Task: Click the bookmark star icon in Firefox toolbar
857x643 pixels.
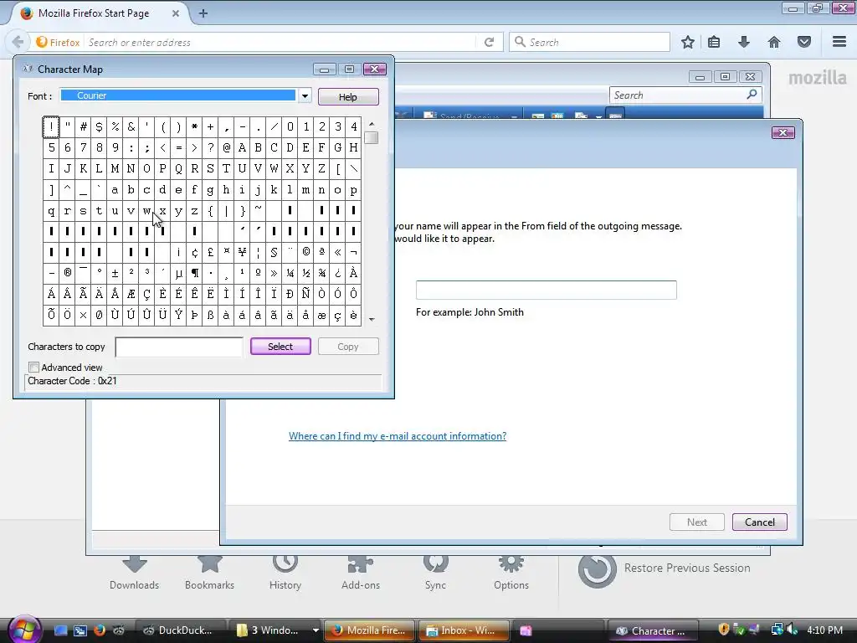Action: coord(688,42)
